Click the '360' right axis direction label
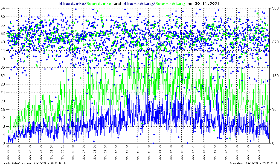Viewport: 279px width, 165px height. point(275,8)
